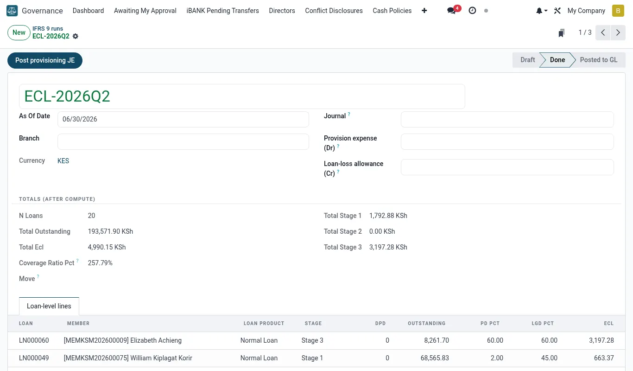Click the As Of Date input field
The height and width of the screenshot is (371, 633).
(183, 119)
